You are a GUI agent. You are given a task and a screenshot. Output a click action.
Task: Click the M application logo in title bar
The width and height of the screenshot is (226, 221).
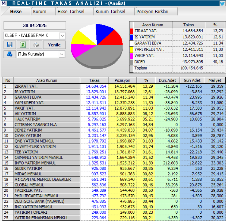click(x=4, y=3)
